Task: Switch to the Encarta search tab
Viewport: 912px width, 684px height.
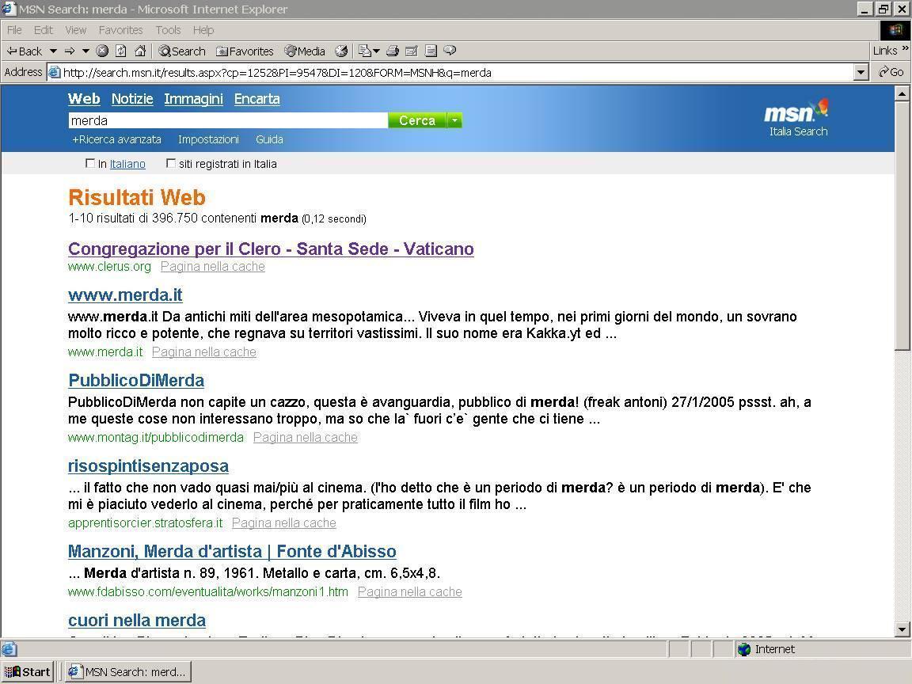Action: pyautogui.click(x=257, y=99)
